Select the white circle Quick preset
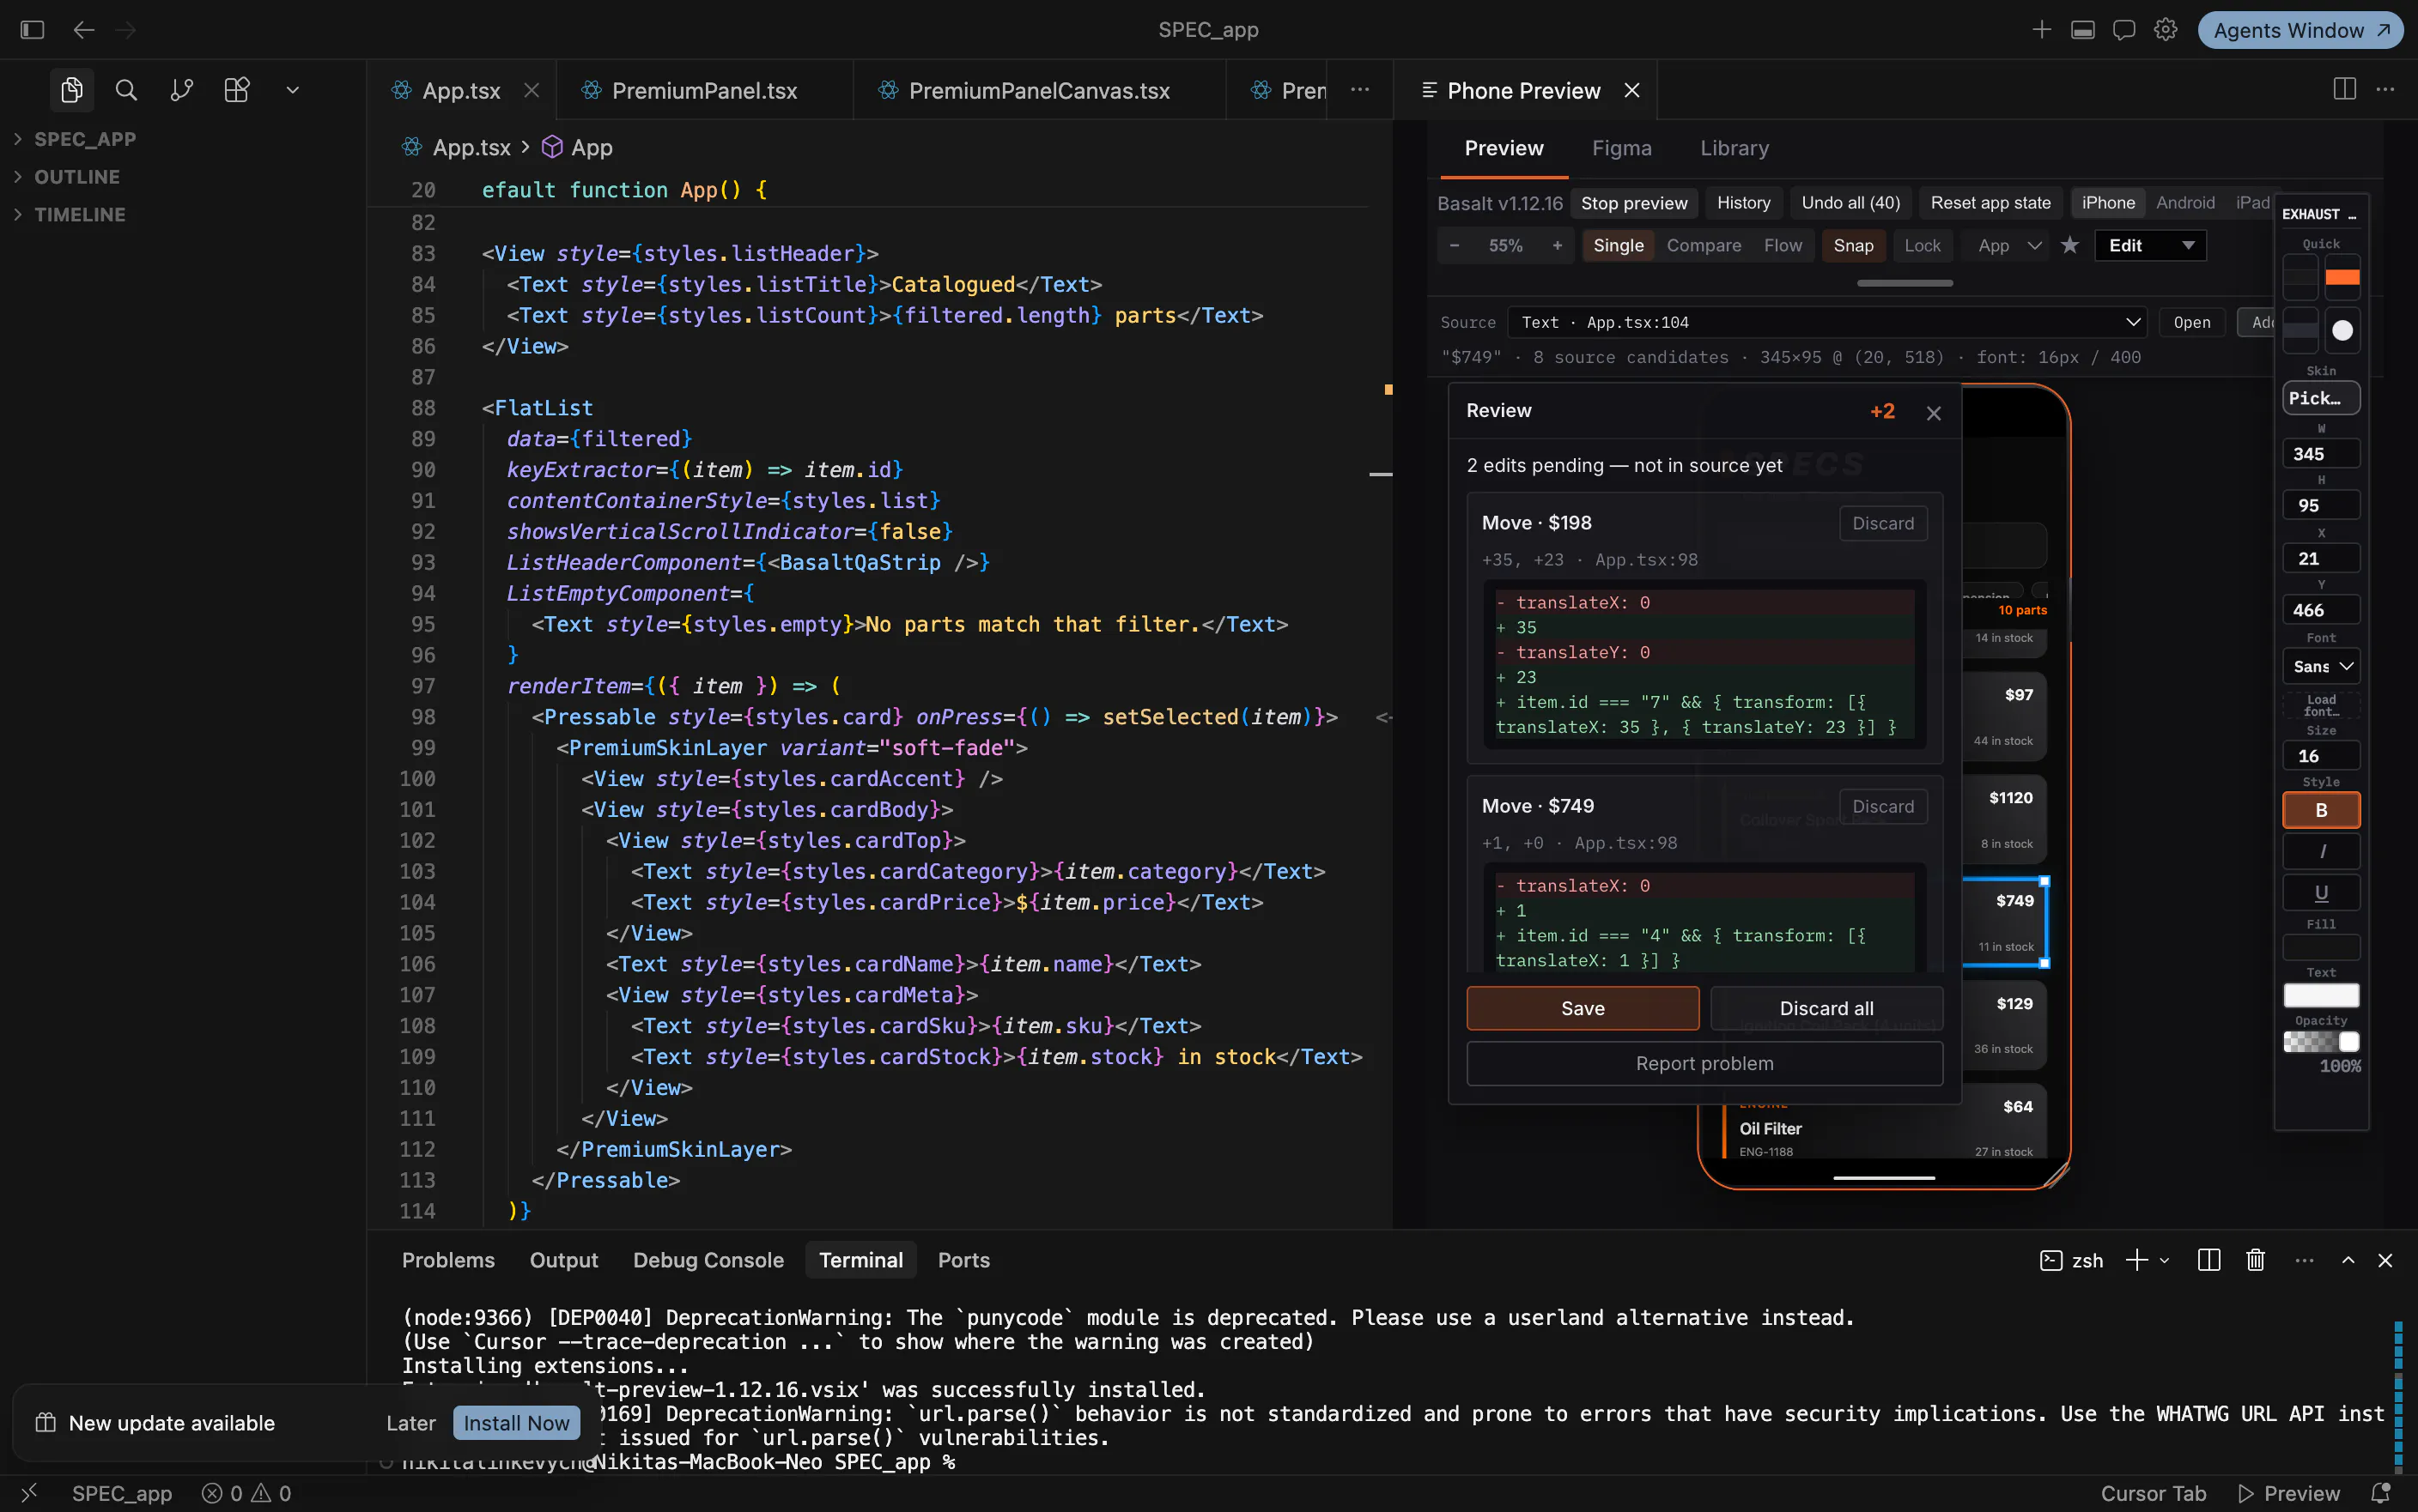 coord(2342,331)
